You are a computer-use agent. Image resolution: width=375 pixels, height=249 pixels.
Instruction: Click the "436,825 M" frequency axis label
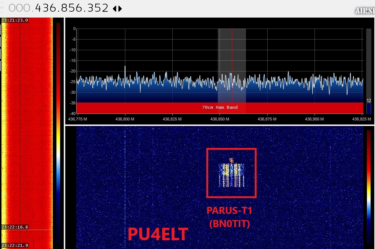[x=172, y=119]
